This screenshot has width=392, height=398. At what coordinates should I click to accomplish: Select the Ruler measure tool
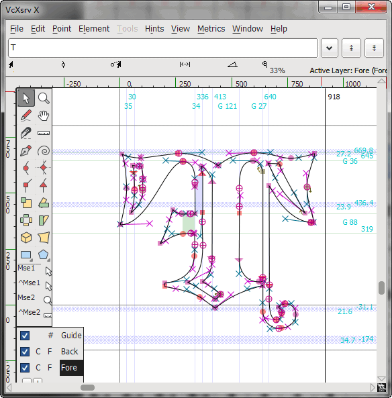(x=44, y=133)
